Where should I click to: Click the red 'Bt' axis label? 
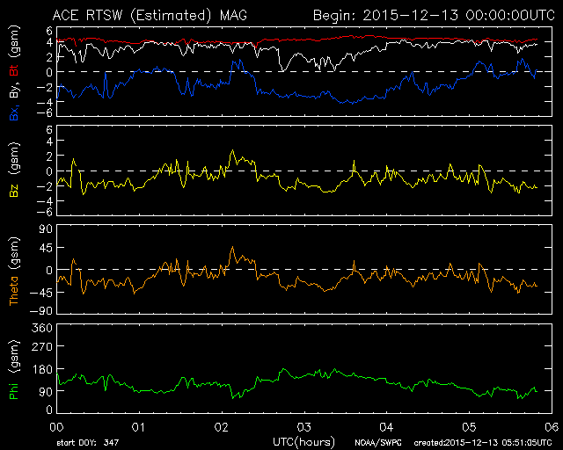[14, 69]
